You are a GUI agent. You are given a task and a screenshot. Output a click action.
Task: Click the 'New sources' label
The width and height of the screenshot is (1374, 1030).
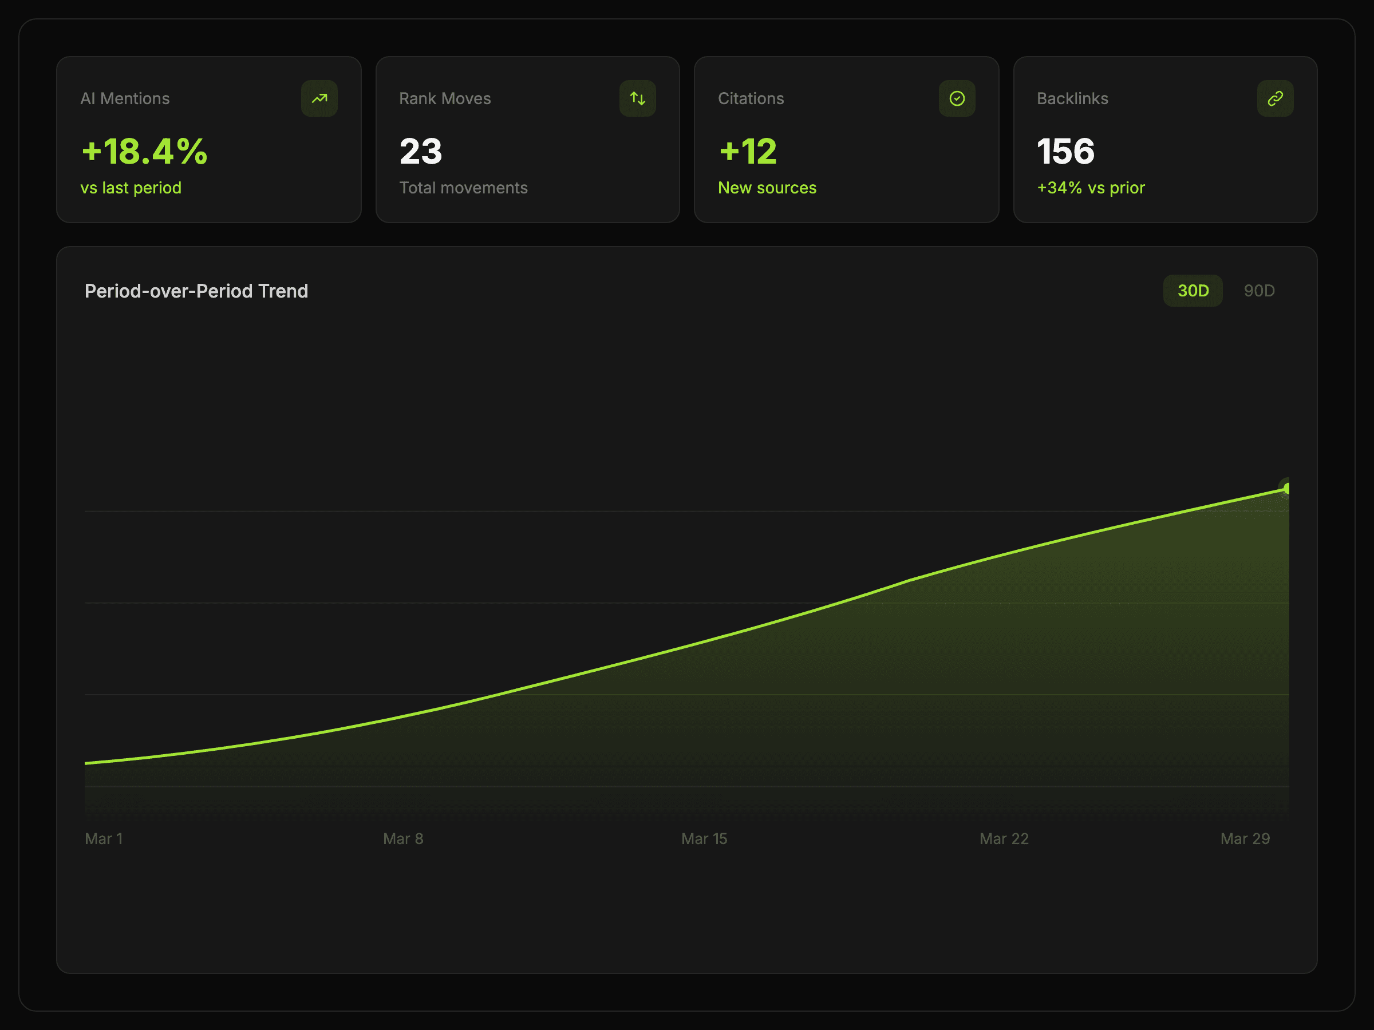(x=767, y=188)
